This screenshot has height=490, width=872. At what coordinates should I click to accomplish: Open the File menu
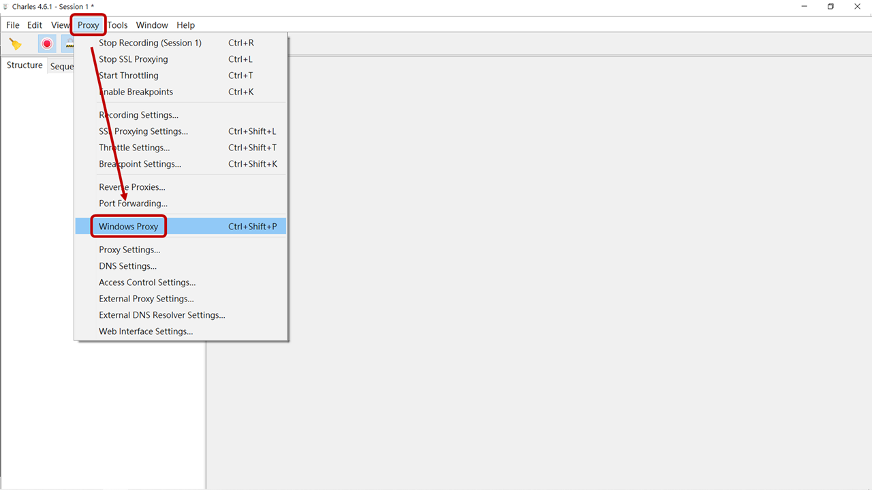(13, 25)
